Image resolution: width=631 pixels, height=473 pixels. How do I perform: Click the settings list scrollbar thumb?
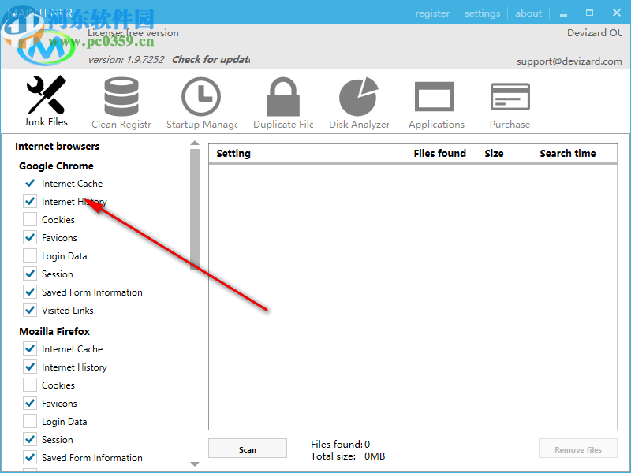pyautogui.click(x=195, y=209)
